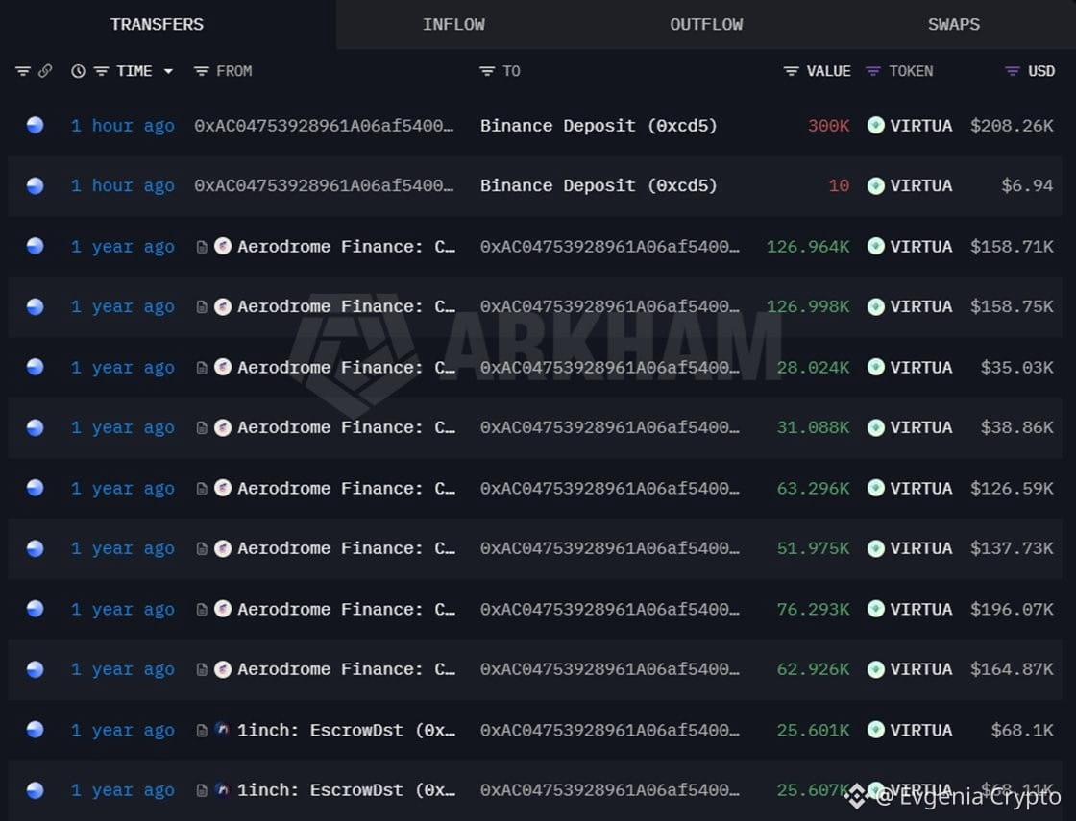The height and width of the screenshot is (821, 1076).
Task: Open the VALUE column filter
Action: click(791, 71)
